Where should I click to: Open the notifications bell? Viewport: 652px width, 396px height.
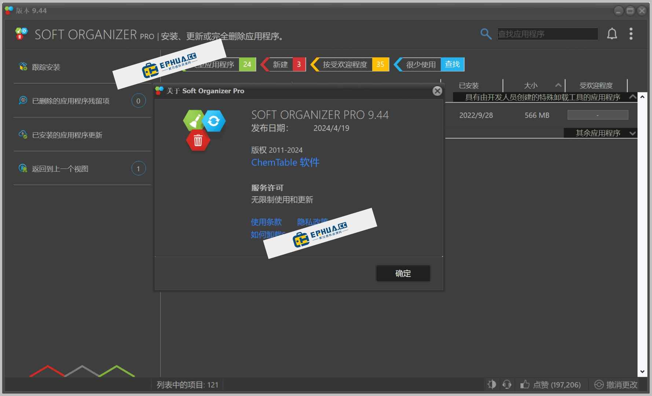[612, 34]
